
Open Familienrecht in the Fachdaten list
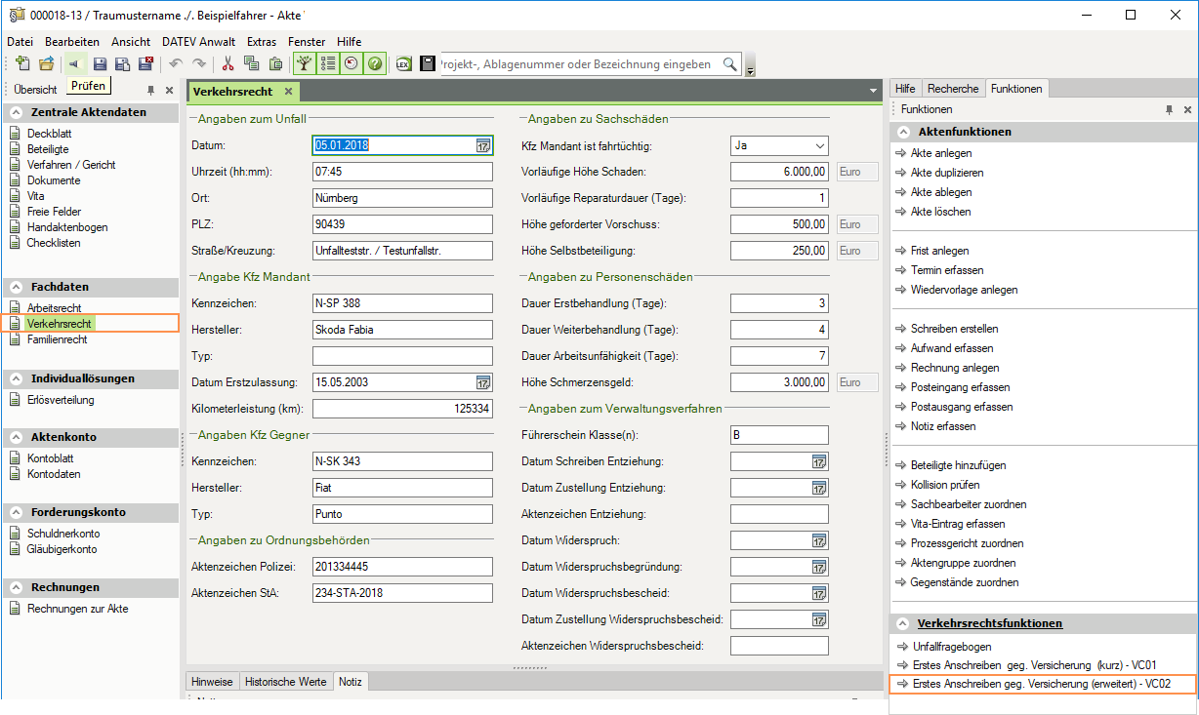pyautogui.click(x=57, y=339)
